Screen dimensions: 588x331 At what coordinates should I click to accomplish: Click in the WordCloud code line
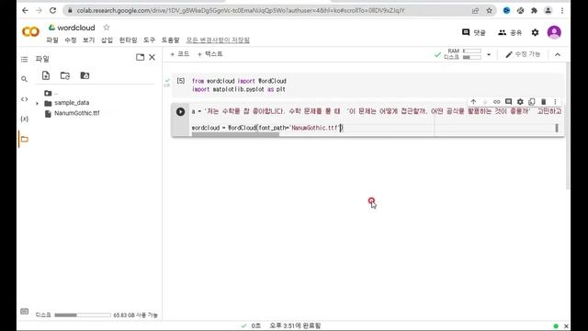point(267,128)
